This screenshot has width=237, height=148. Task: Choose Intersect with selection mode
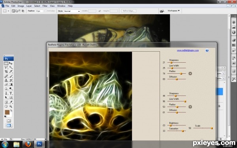pos(23,11)
